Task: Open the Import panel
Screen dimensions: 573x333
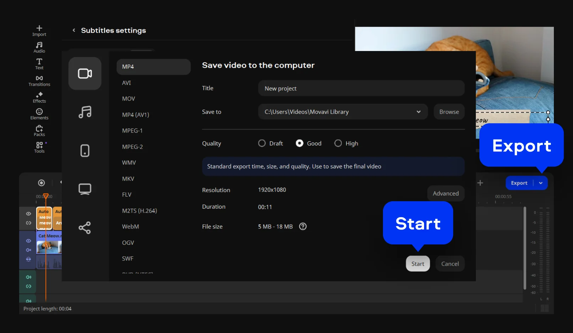Action: [39, 30]
